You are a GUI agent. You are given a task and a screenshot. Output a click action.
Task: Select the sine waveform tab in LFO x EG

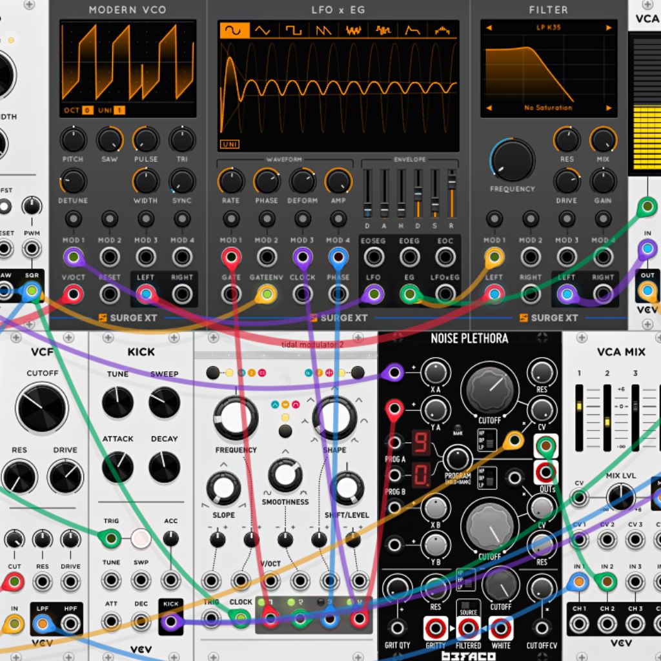234,30
